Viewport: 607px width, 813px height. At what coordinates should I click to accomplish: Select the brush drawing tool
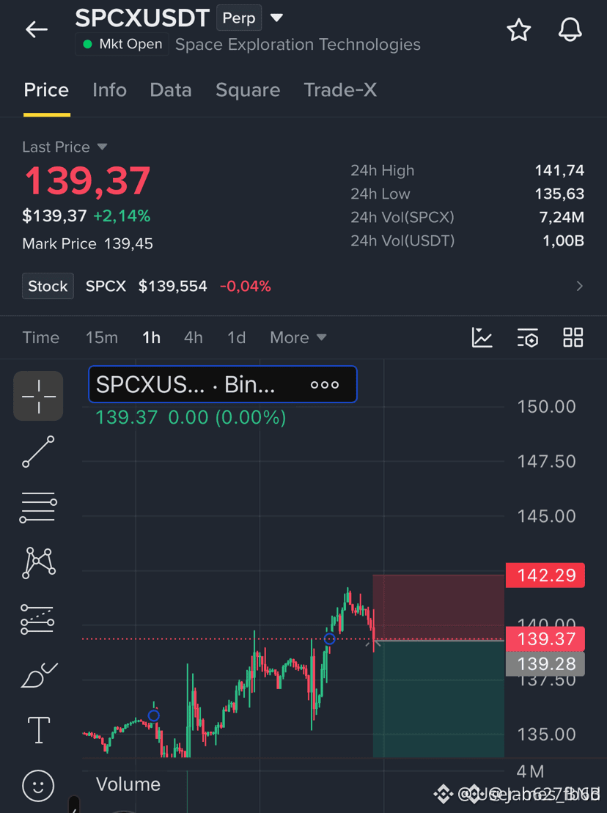39,675
